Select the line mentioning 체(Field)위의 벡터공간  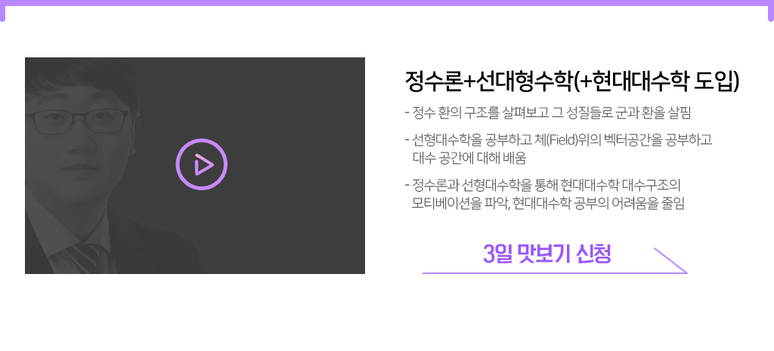tap(559, 140)
